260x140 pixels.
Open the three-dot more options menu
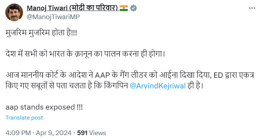tap(252, 8)
